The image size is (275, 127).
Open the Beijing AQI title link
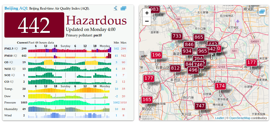[x=16, y=8]
